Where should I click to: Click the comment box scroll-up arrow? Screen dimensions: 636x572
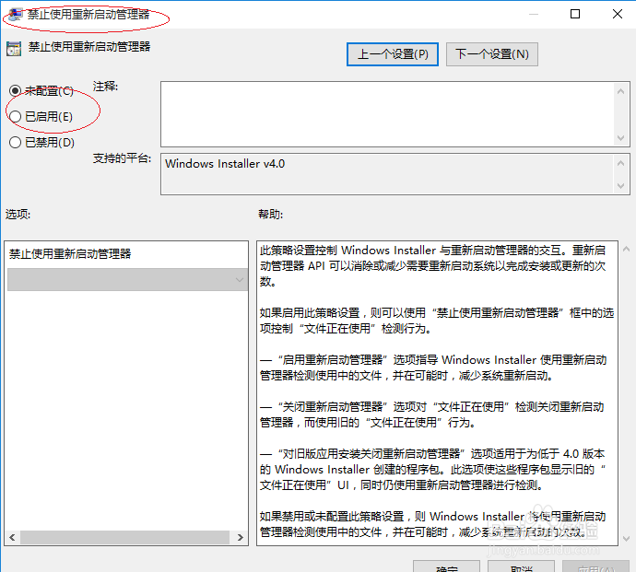click(620, 91)
